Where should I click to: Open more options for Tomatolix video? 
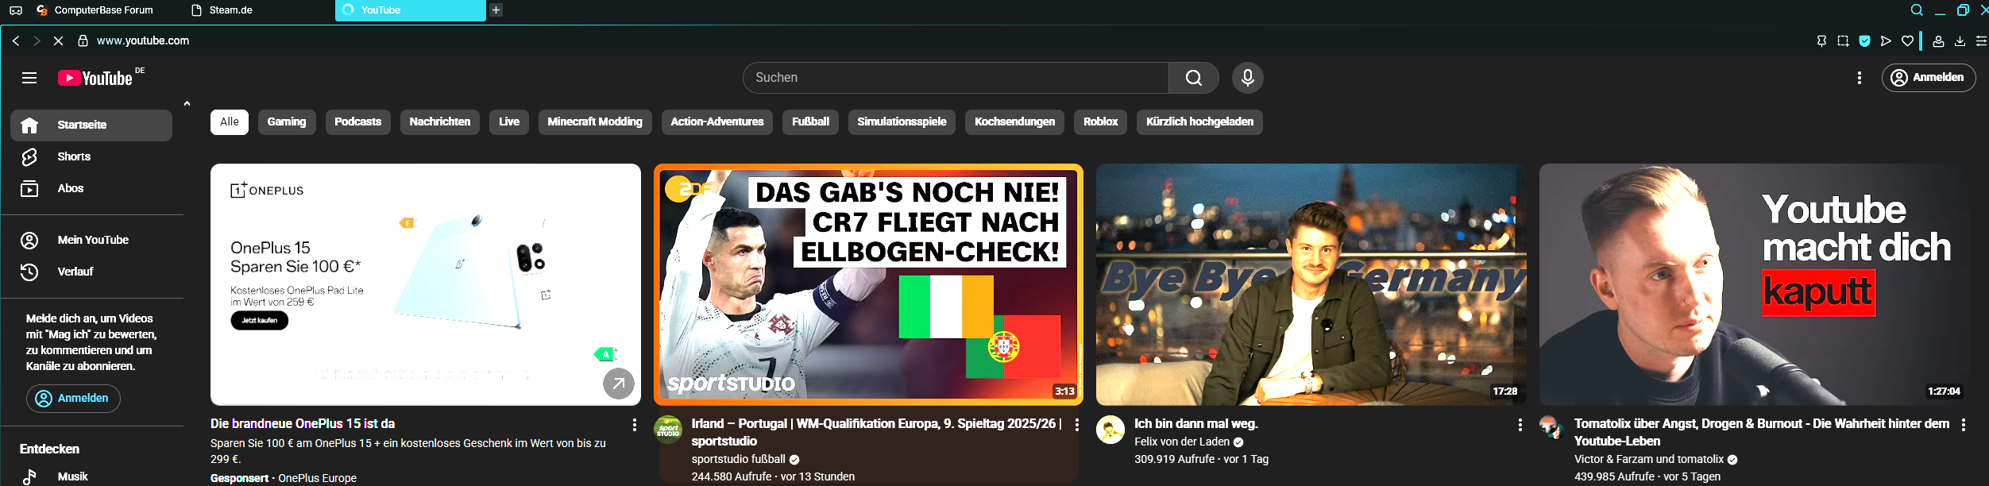pos(1963,425)
